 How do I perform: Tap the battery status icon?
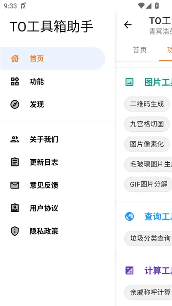(x=157, y=6)
